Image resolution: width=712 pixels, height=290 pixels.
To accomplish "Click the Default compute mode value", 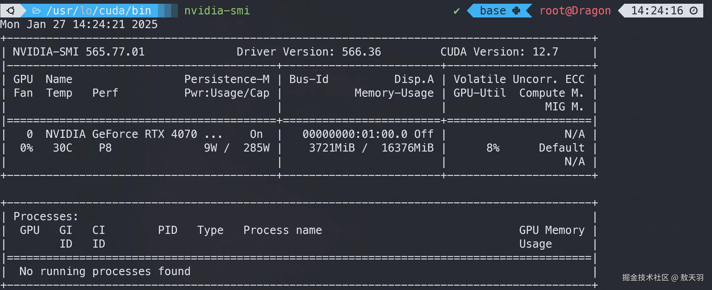I will tap(561, 148).
